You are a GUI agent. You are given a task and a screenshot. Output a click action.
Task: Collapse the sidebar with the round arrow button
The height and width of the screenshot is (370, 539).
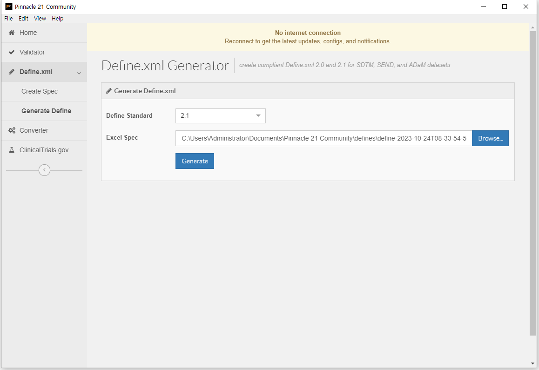(44, 170)
